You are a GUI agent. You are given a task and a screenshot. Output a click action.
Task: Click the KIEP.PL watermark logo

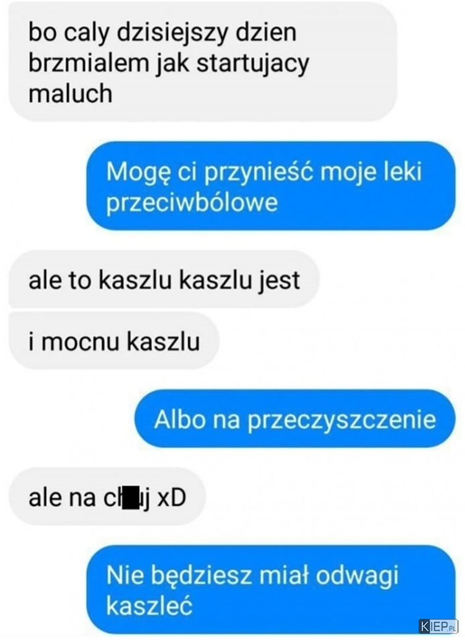coord(438,626)
